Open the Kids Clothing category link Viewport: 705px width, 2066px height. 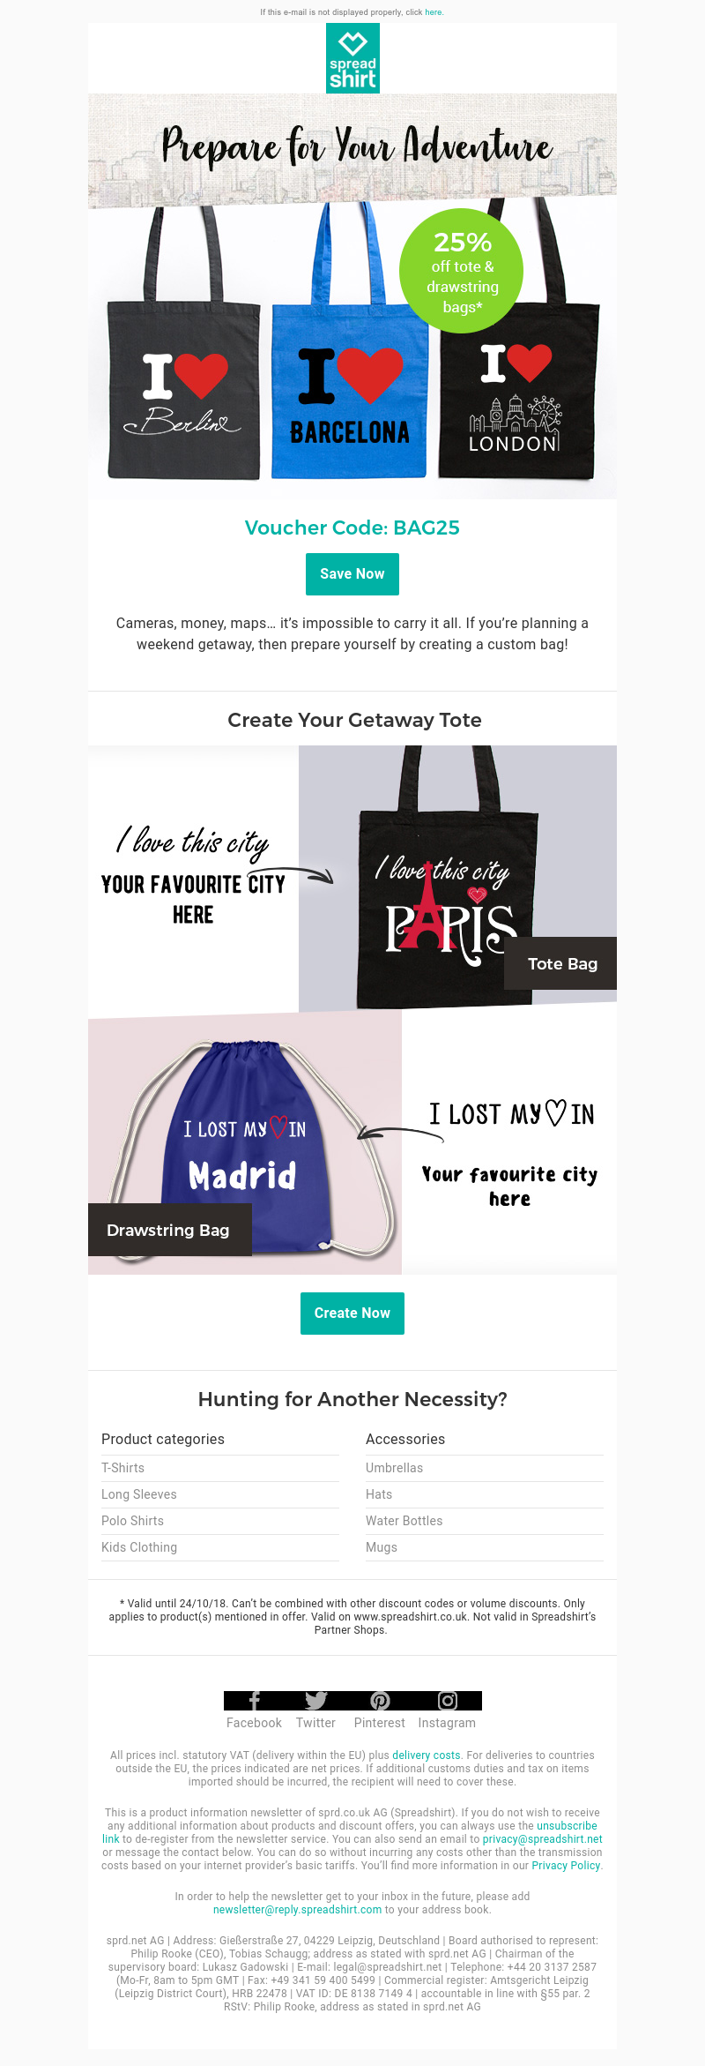(x=139, y=1547)
